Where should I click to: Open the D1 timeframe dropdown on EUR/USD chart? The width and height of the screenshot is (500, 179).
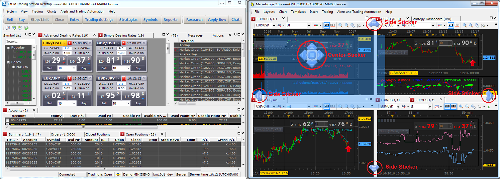[x=309, y=25]
